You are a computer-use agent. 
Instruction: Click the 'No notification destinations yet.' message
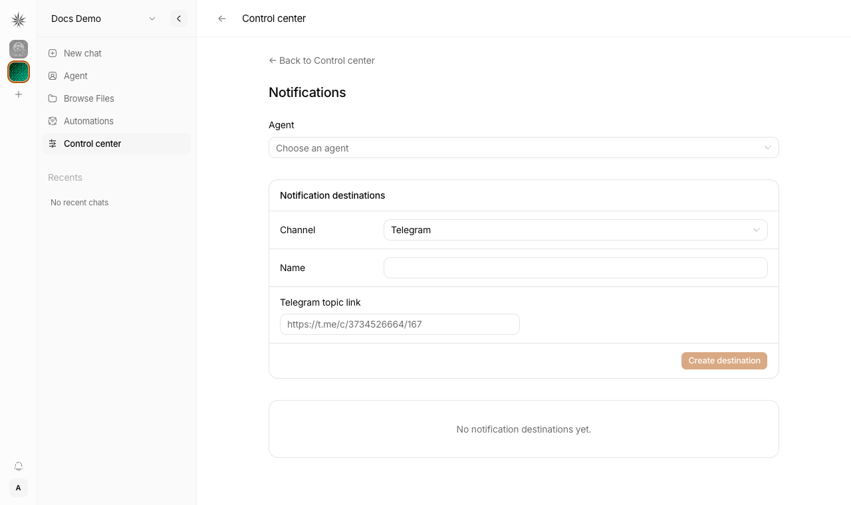(x=524, y=429)
